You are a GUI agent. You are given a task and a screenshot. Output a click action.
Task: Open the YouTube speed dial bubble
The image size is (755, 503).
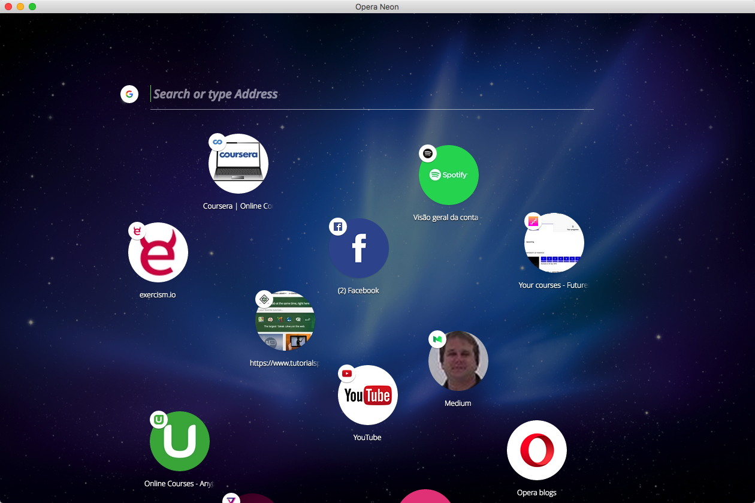coord(368,395)
